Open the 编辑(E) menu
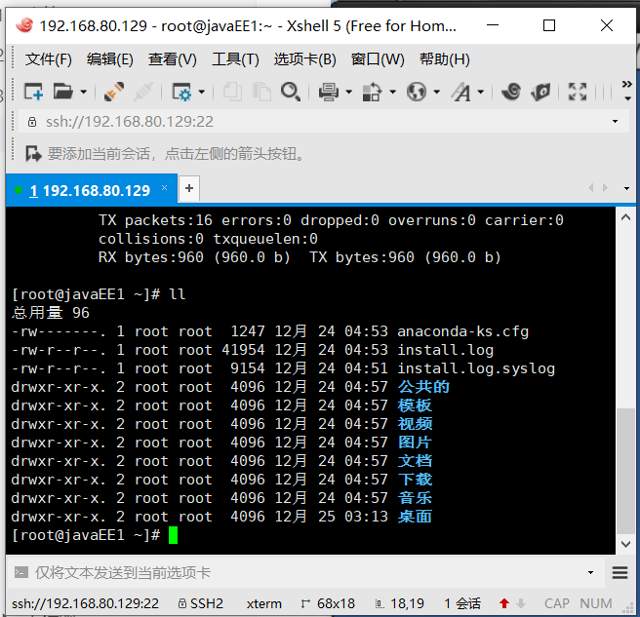 tap(110, 59)
